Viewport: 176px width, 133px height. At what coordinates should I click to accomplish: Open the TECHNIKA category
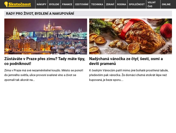[97, 4]
